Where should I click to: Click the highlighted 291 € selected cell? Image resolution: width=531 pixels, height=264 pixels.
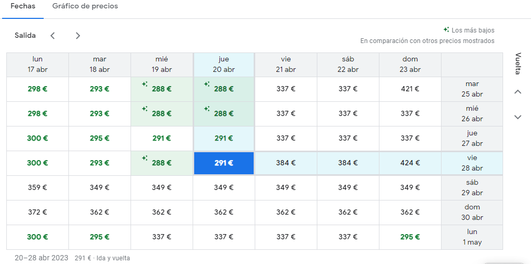224,163
